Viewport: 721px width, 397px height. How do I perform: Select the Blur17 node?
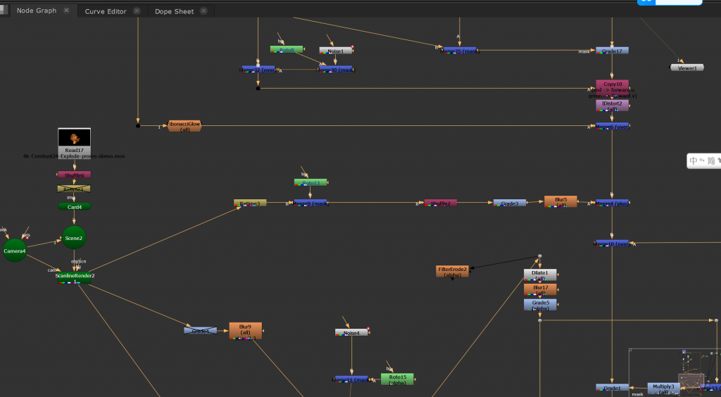pos(540,289)
